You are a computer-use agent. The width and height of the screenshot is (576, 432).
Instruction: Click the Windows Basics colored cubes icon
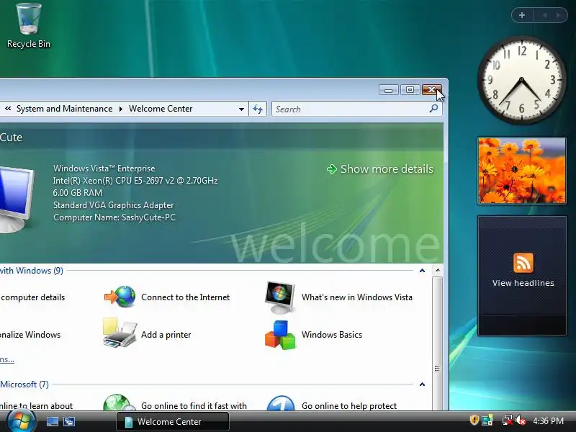point(280,335)
